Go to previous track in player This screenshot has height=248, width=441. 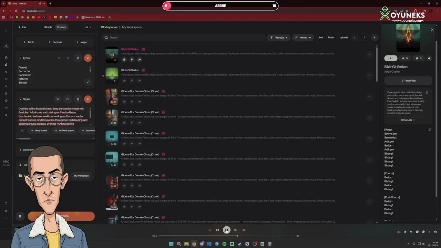coord(217,230)
